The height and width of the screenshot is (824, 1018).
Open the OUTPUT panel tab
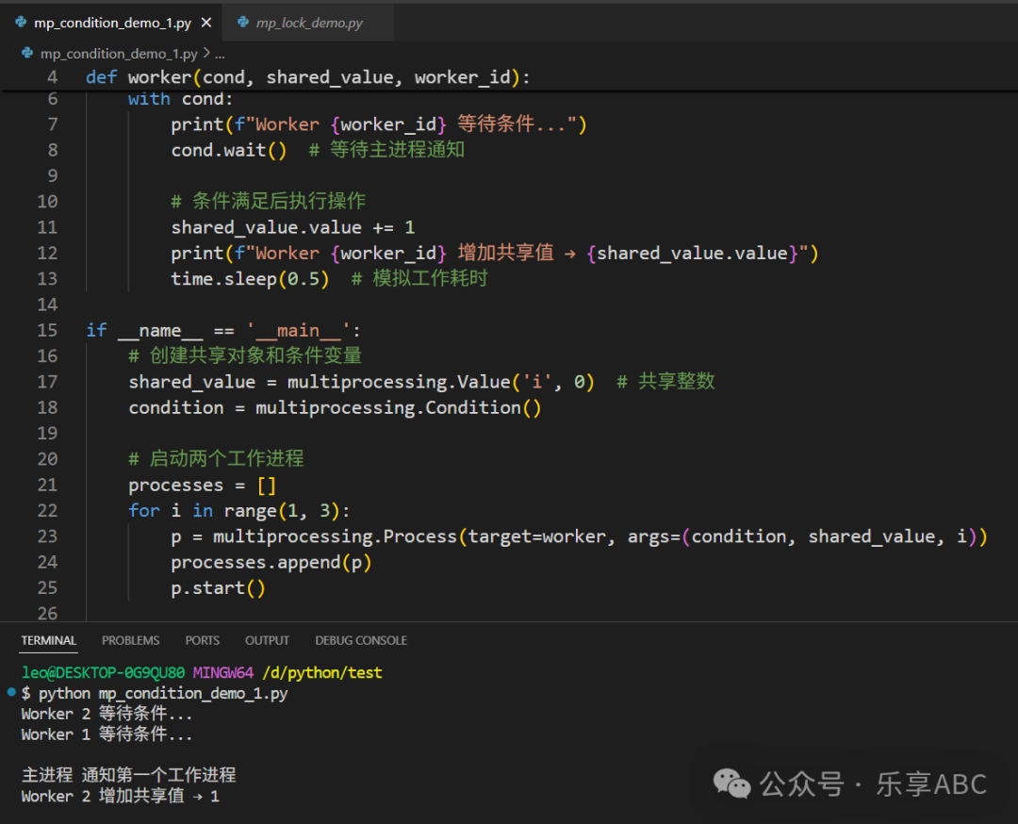[267, 640]
